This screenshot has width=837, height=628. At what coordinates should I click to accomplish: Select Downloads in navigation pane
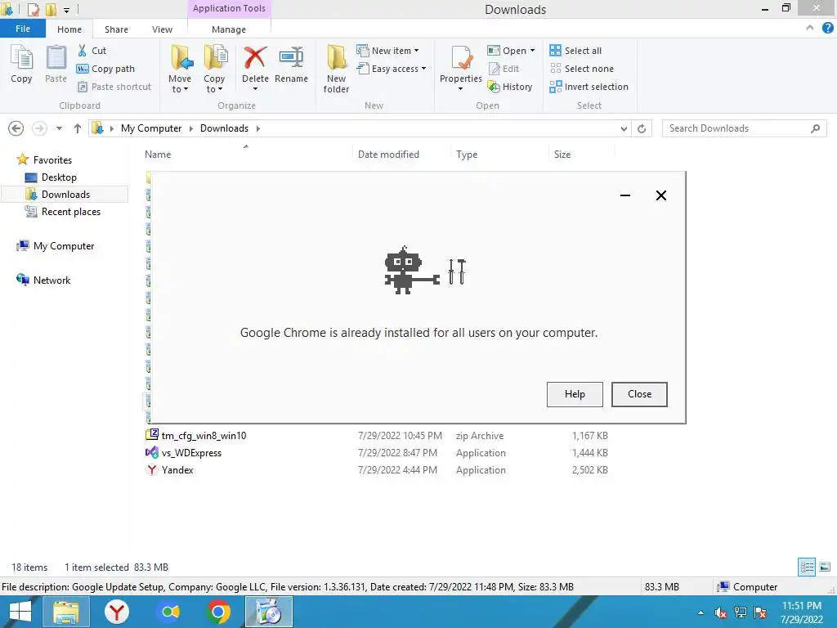(65, 195)
